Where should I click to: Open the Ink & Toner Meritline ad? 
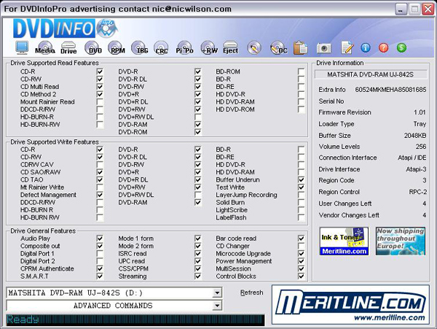pos(344,241)
